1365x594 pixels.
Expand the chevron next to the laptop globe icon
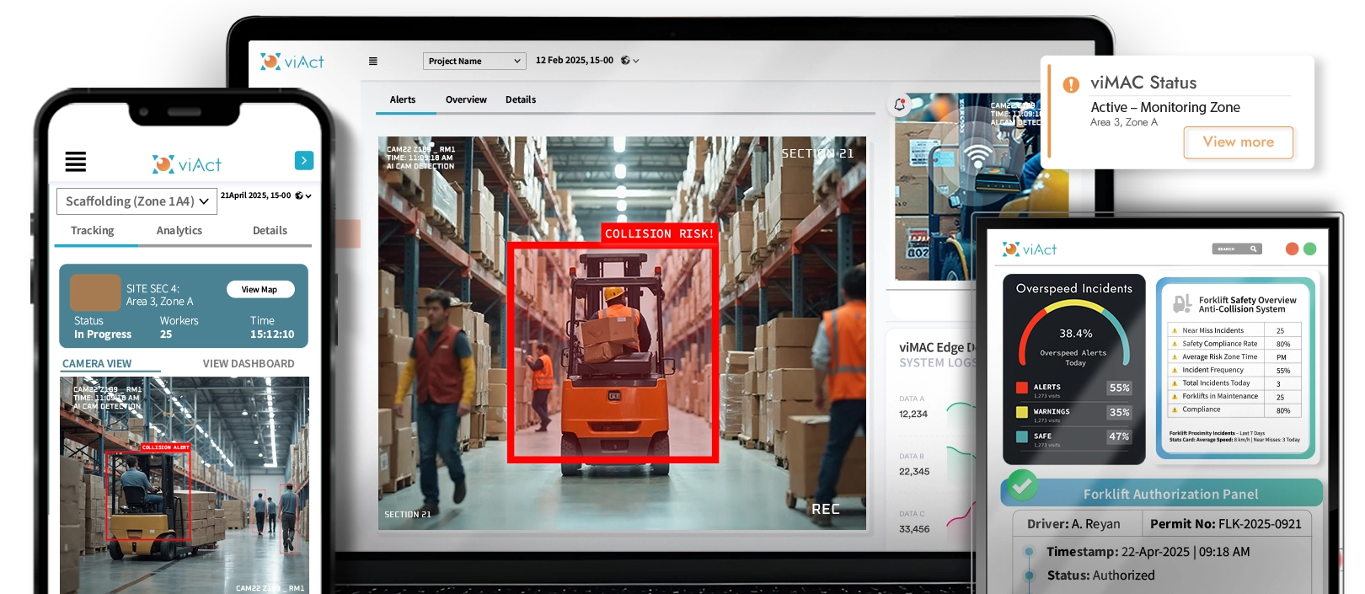[x=636, y=61]
